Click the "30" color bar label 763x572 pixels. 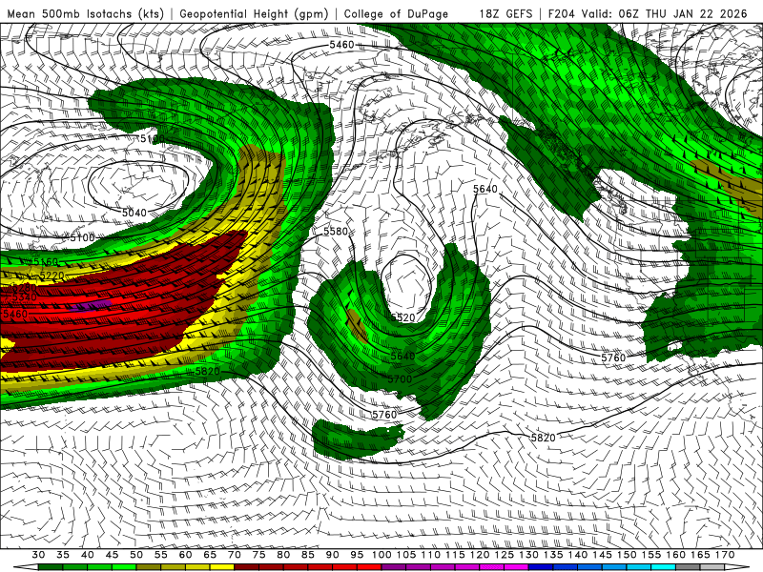tap(38, 555)
